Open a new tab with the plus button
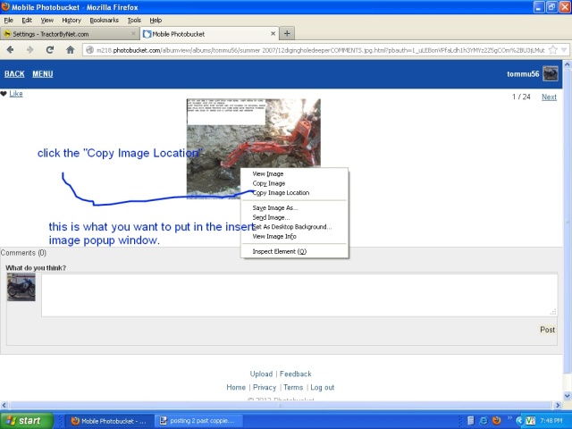This screenshot has width=572, height=429. 287,34
